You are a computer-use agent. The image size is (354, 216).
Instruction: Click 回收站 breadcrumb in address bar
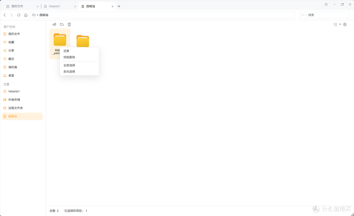(x=44, y=15)
